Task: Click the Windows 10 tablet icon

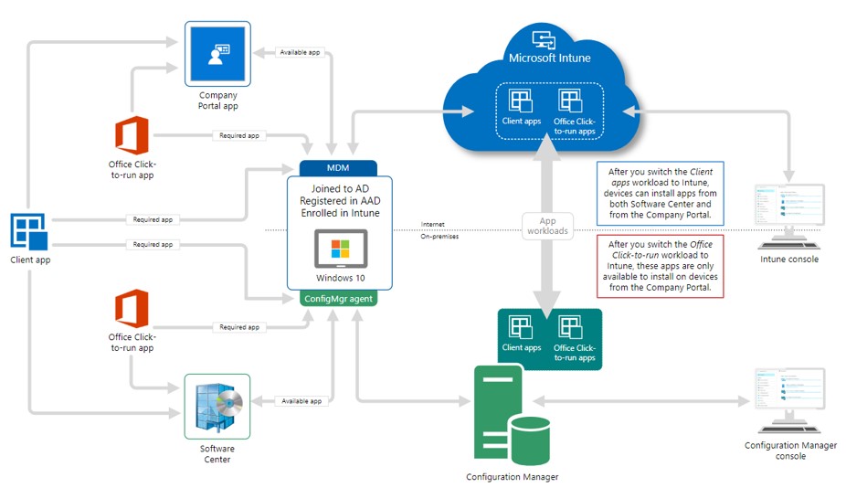Action: point(341,249)
